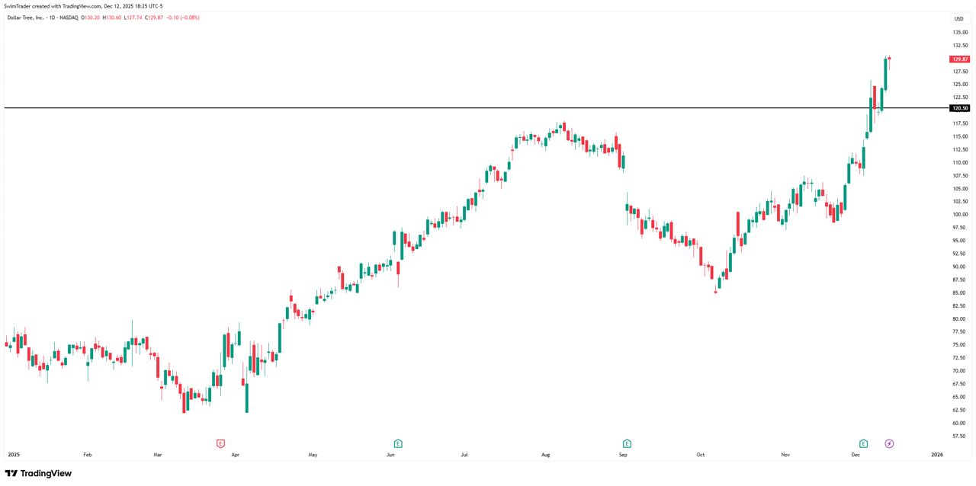Click the 2025 label on time axis
This screenshot has width=976, height=486.
coord(14,455)
